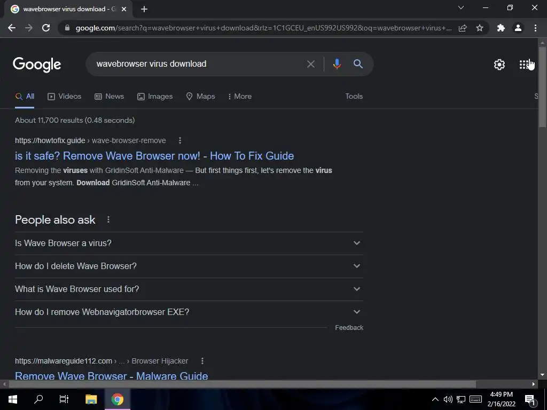Open a new tab with plus
The height and width of the screenshot is (410, 547).
[x=144, y=9]
